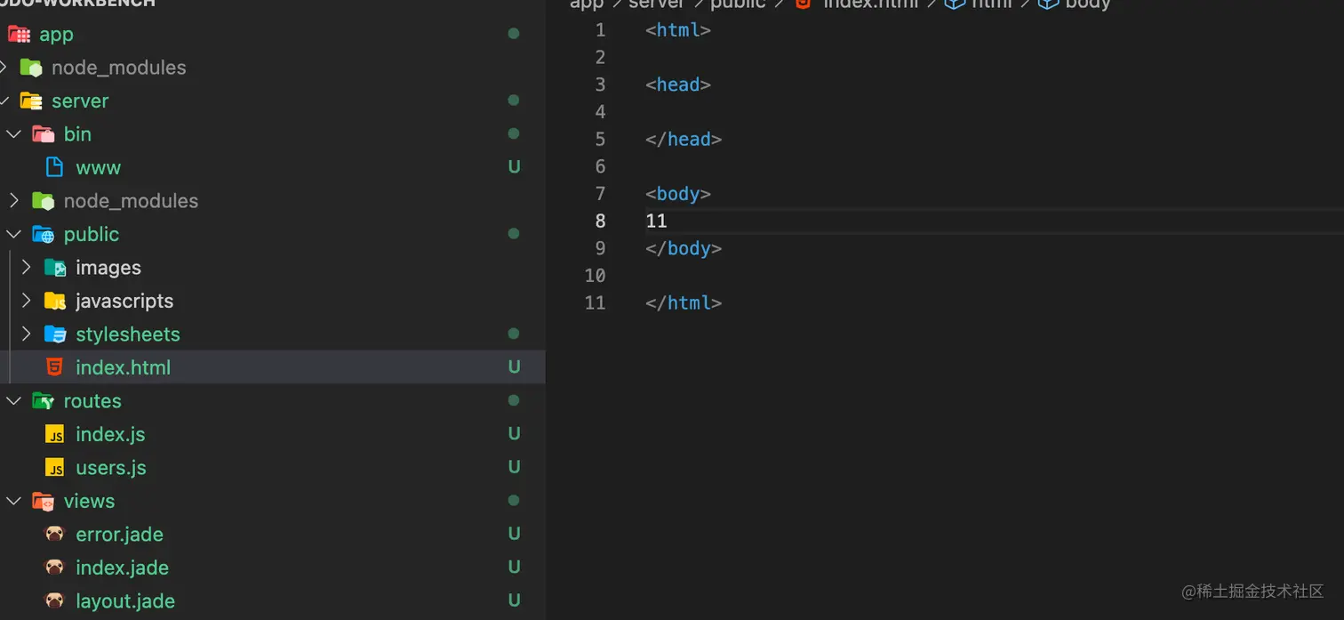The image size is (1344, 620).
Task: Click the stylesheets folder icon
Action: point(55,334)
